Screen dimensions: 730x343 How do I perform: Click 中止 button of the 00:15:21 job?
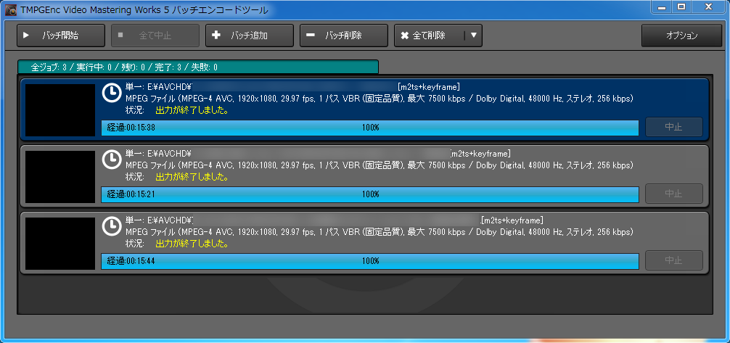click(x=673, y=194)
